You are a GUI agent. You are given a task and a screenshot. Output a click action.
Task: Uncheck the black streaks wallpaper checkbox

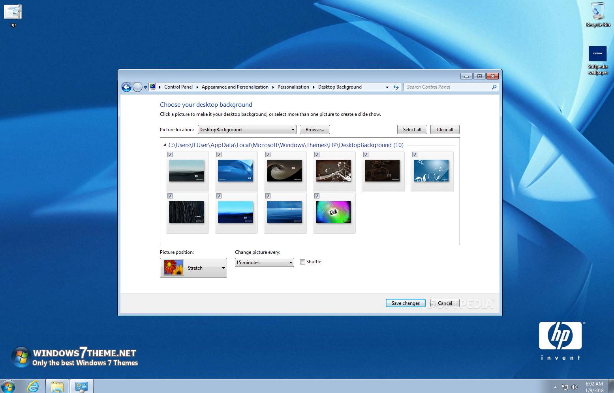170,196
